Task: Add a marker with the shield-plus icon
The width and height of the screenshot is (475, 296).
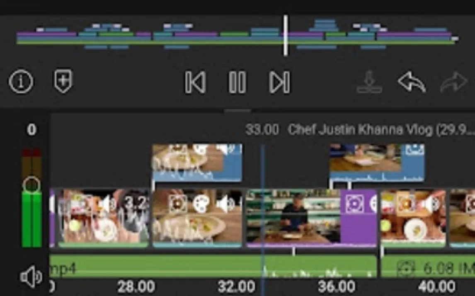Action: tap(63, 81)
